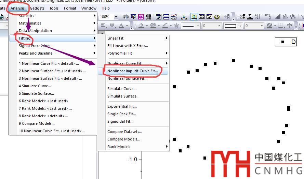Open the Help menu

coord(105,8)
